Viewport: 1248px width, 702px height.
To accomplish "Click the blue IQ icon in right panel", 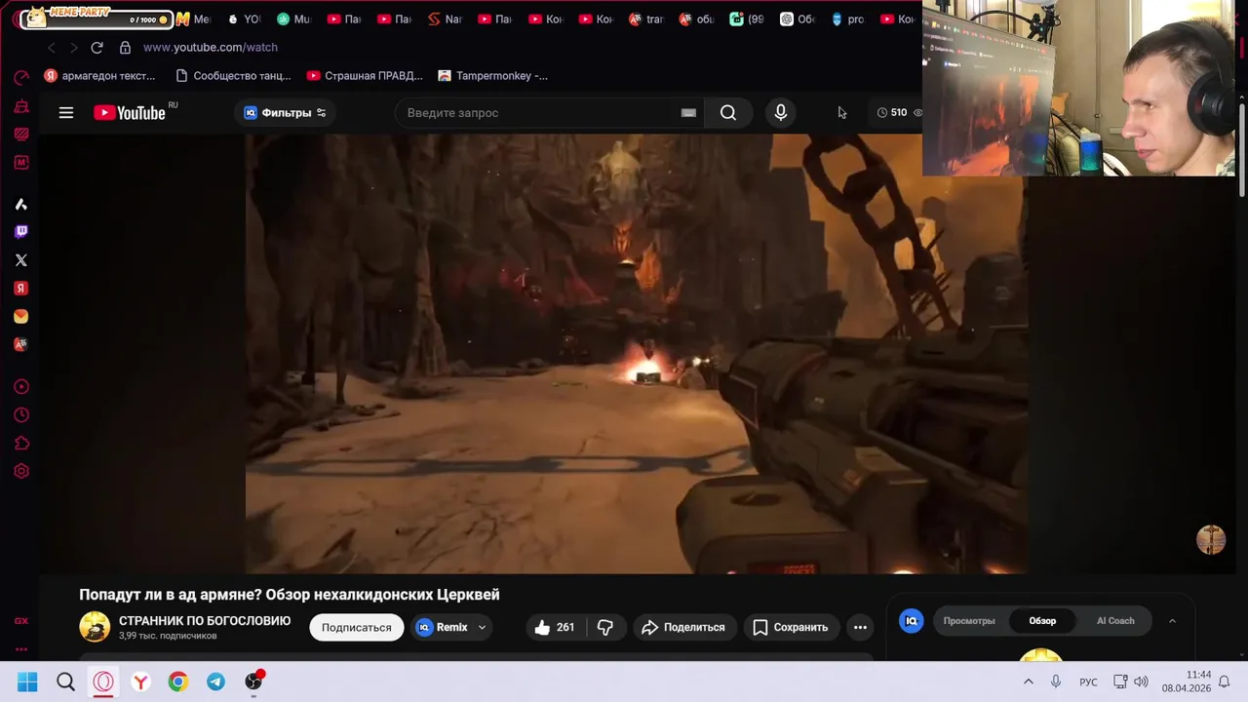I will (912, 621).
